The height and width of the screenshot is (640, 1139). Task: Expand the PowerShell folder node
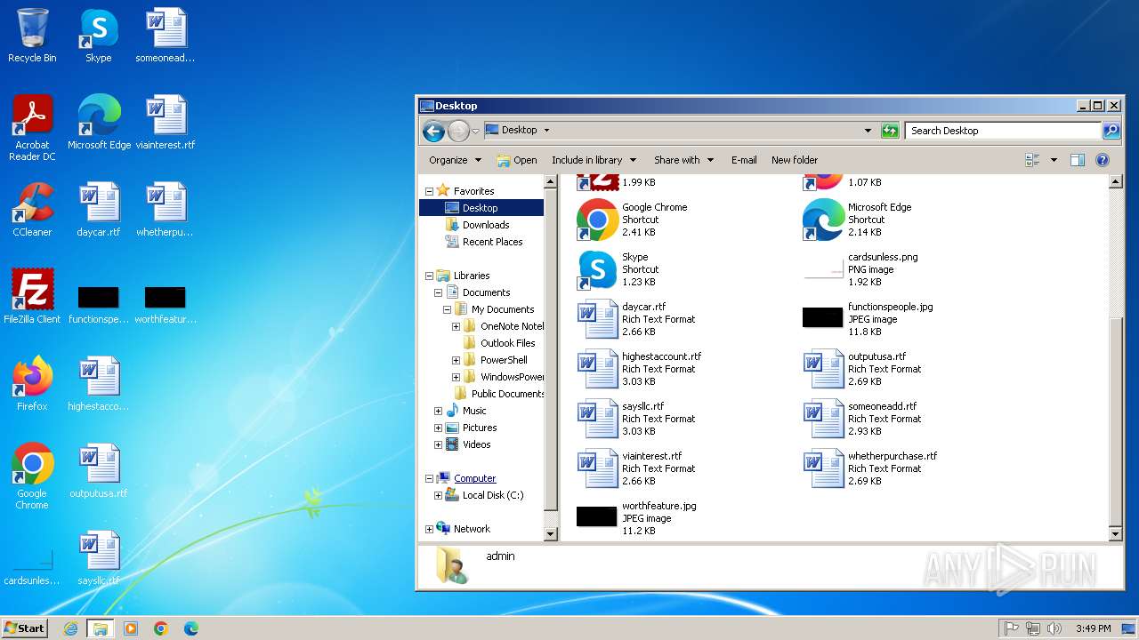[x=456, y=360]
